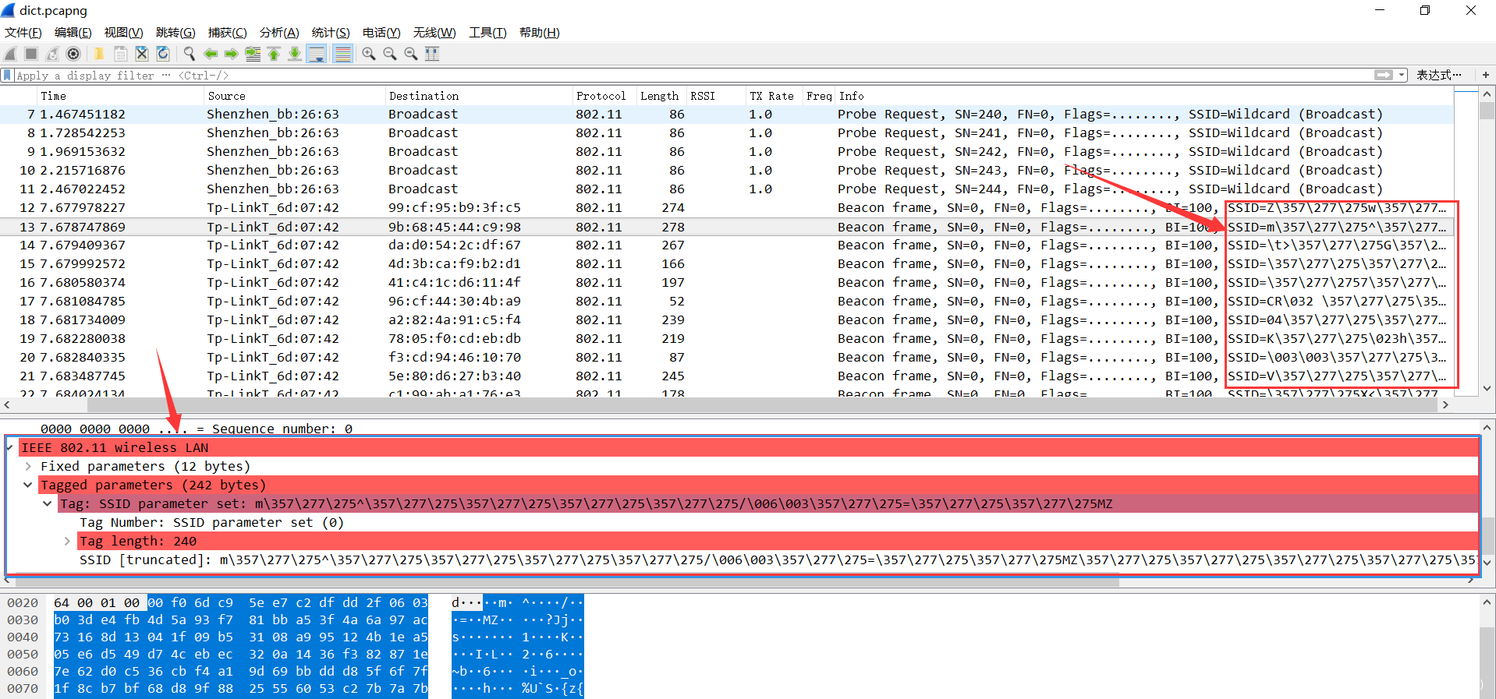Viewport: 1496px width, 699px height.
Task: Jump to first packet using up-arrow icon
Action: 274,54
